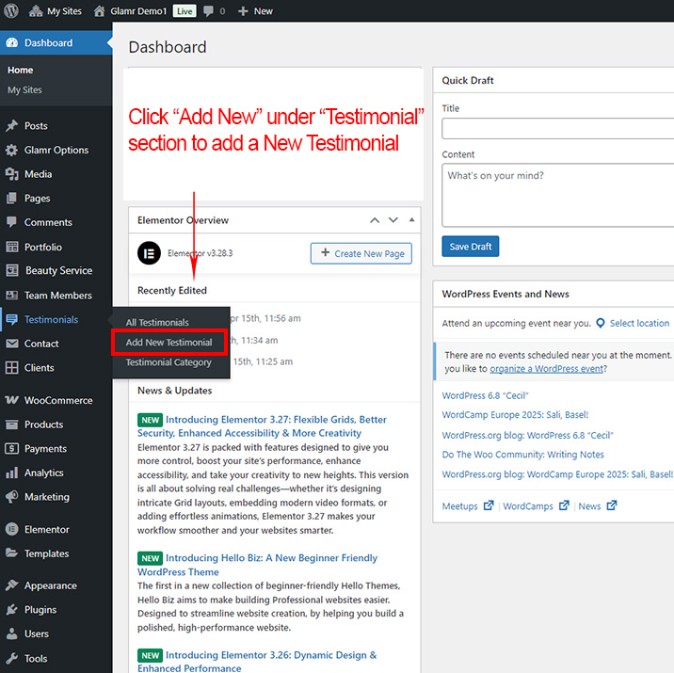Image resolution: width=674 pixels, height=673 pixels.
Task: Click Create New Page button
Action: tap(361, 253)
